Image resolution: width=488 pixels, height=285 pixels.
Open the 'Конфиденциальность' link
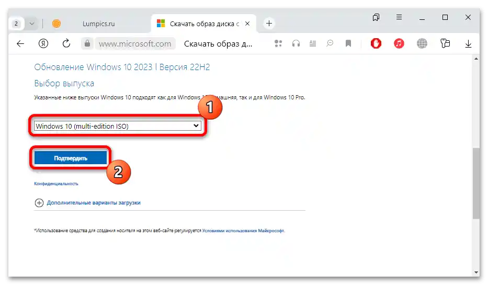click(x=56, y=184)
